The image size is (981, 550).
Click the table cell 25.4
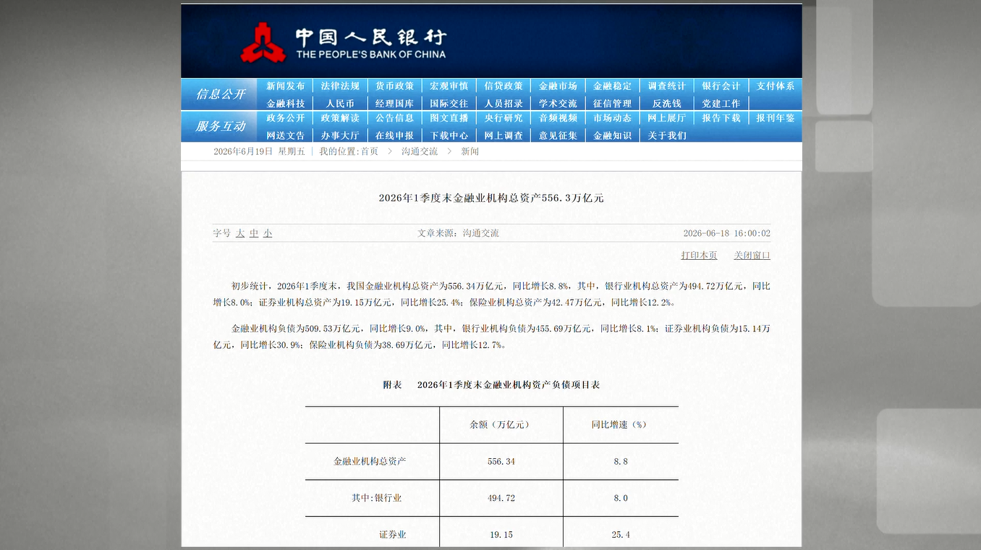[x=621, y=535]
